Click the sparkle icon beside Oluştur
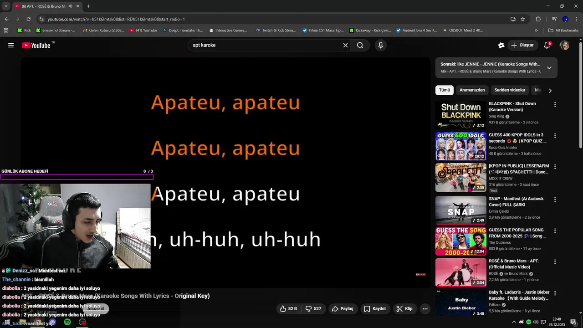The height and width of the screenshot is (328, 583). [501, 45]
